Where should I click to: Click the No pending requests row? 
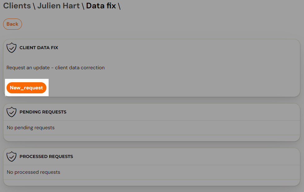click(x=152, y=128)
